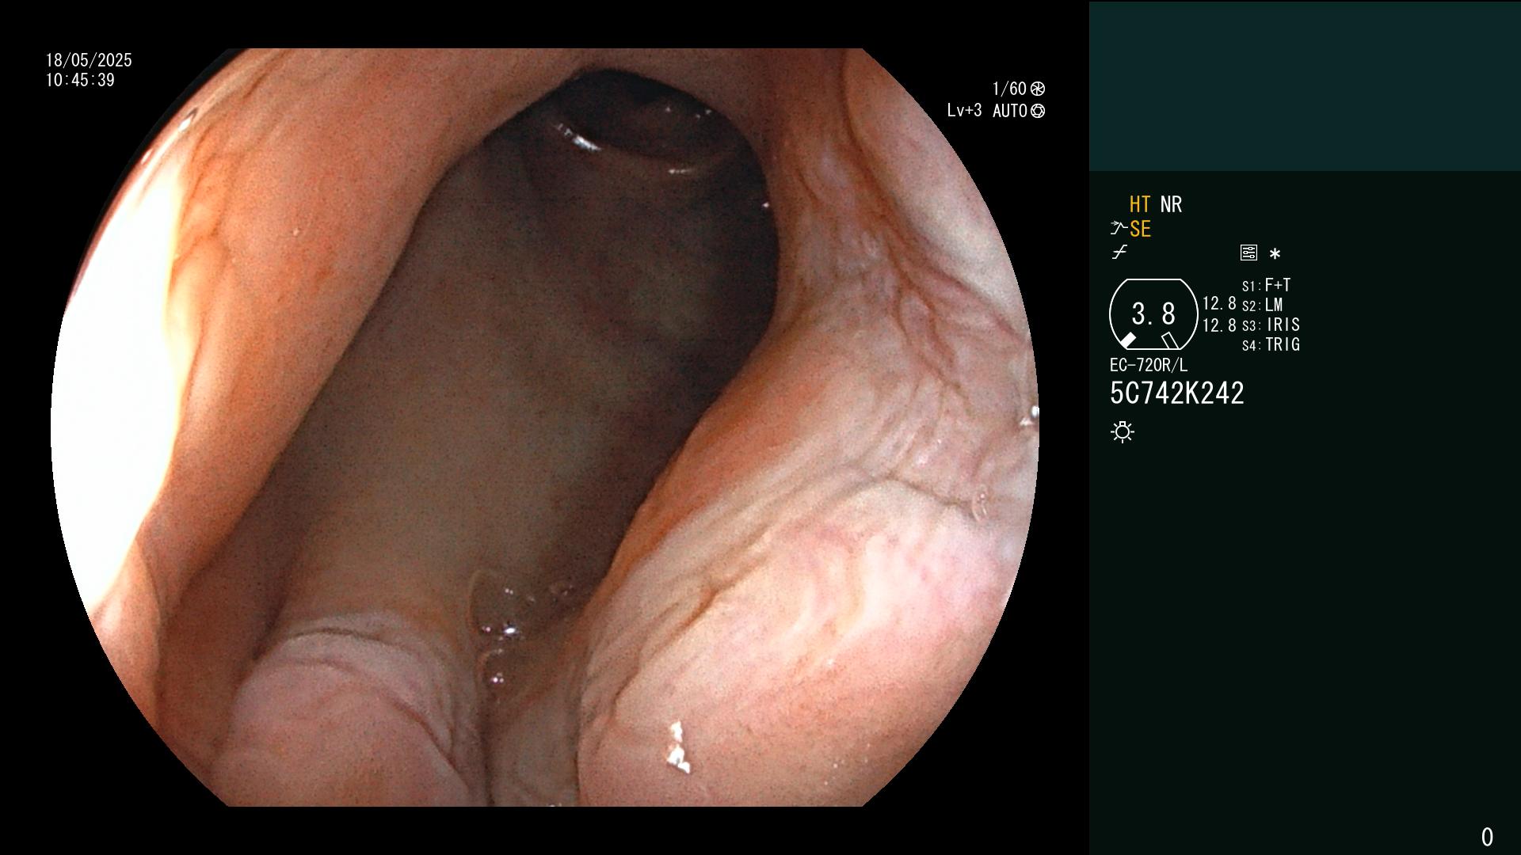
Task: Click the outlined channel marker in scope diagram
Action: pos(1170,340)
